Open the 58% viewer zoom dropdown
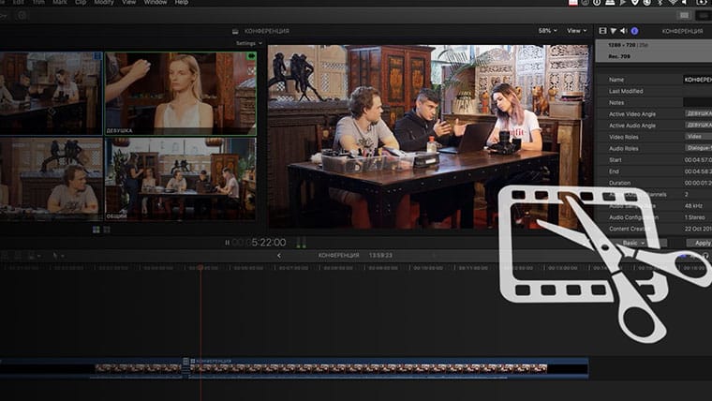The width and height of the screenshot is (712, 401). point(547,31)
